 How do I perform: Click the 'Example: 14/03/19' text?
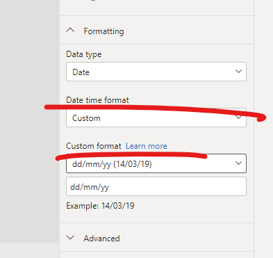click(100, 206)
